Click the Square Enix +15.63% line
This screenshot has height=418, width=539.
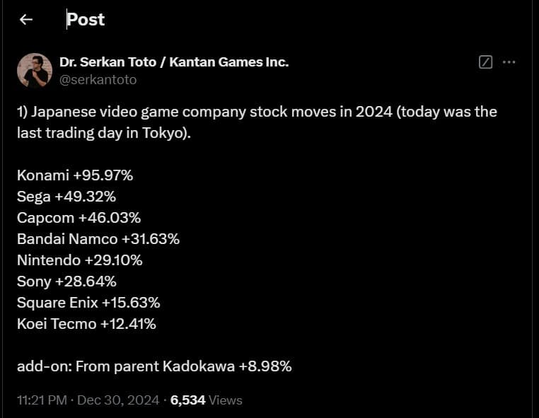88,303
